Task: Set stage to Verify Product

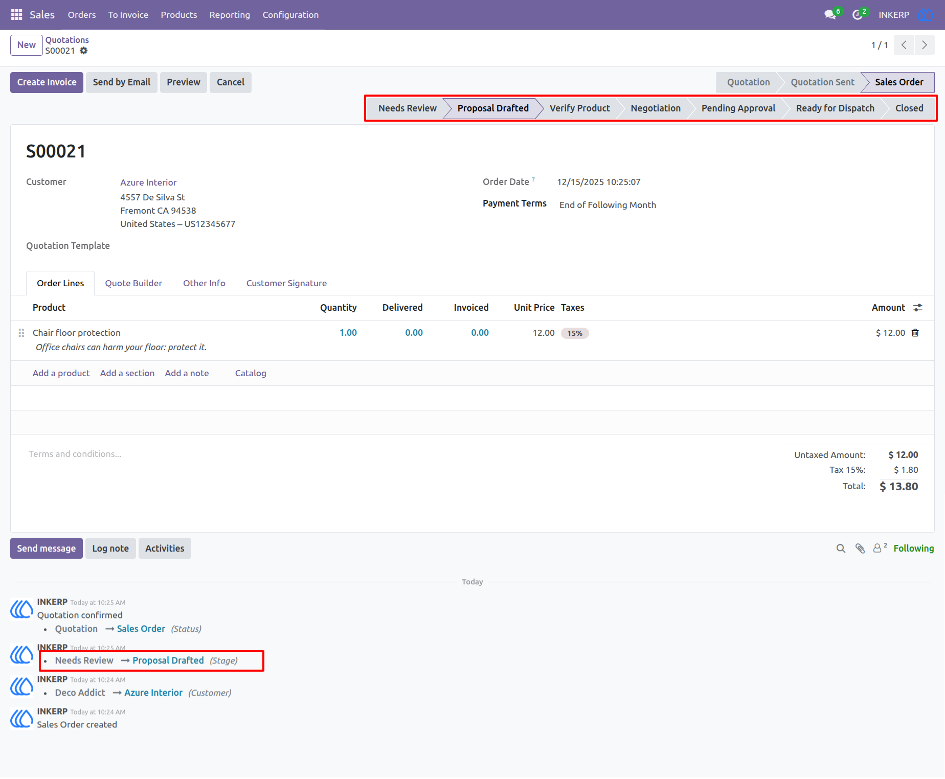Action: pos(579,108)
